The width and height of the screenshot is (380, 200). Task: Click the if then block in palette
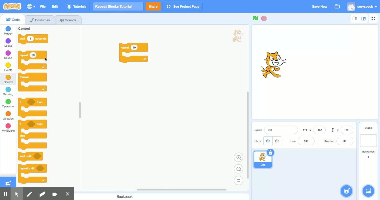coord(32,107)
